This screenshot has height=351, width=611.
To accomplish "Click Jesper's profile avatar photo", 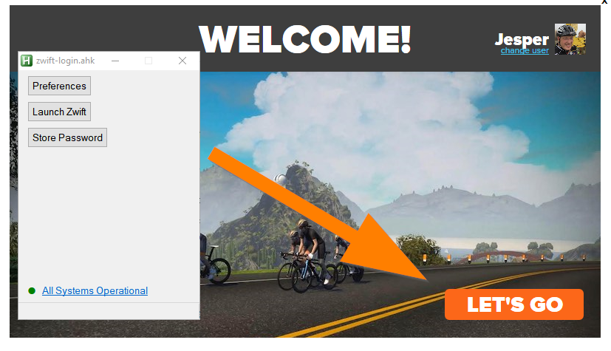I will pos(570,39).
